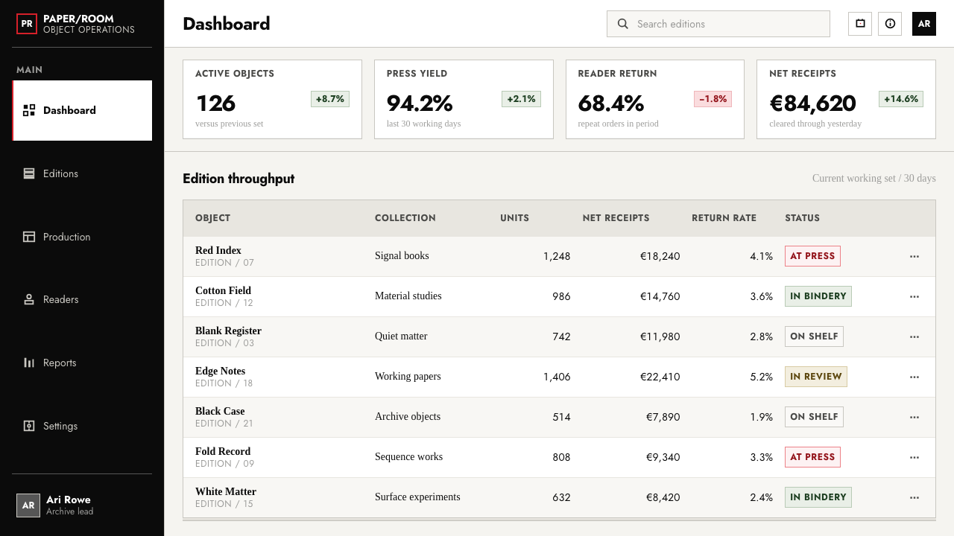Click the Reader Return card's −1.8% badge
This screenshot has width=954, height=536.
[x=713, y=99]
